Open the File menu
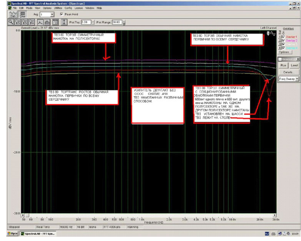Viewport: 301px width, 241px height. pos(15,8)
